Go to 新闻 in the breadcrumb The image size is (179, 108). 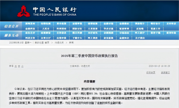click(71, 43)
